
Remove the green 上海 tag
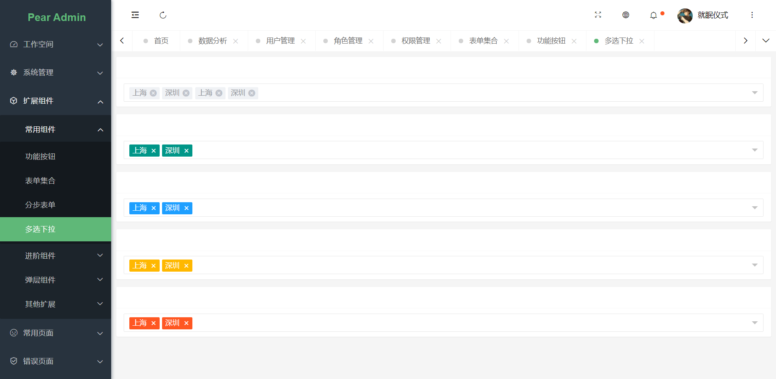tap(154, 151)
